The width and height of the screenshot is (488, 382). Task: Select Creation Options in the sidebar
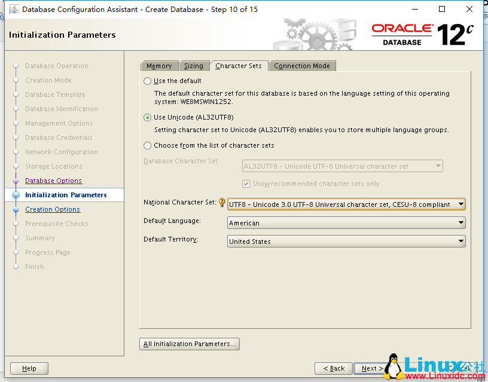52,209
